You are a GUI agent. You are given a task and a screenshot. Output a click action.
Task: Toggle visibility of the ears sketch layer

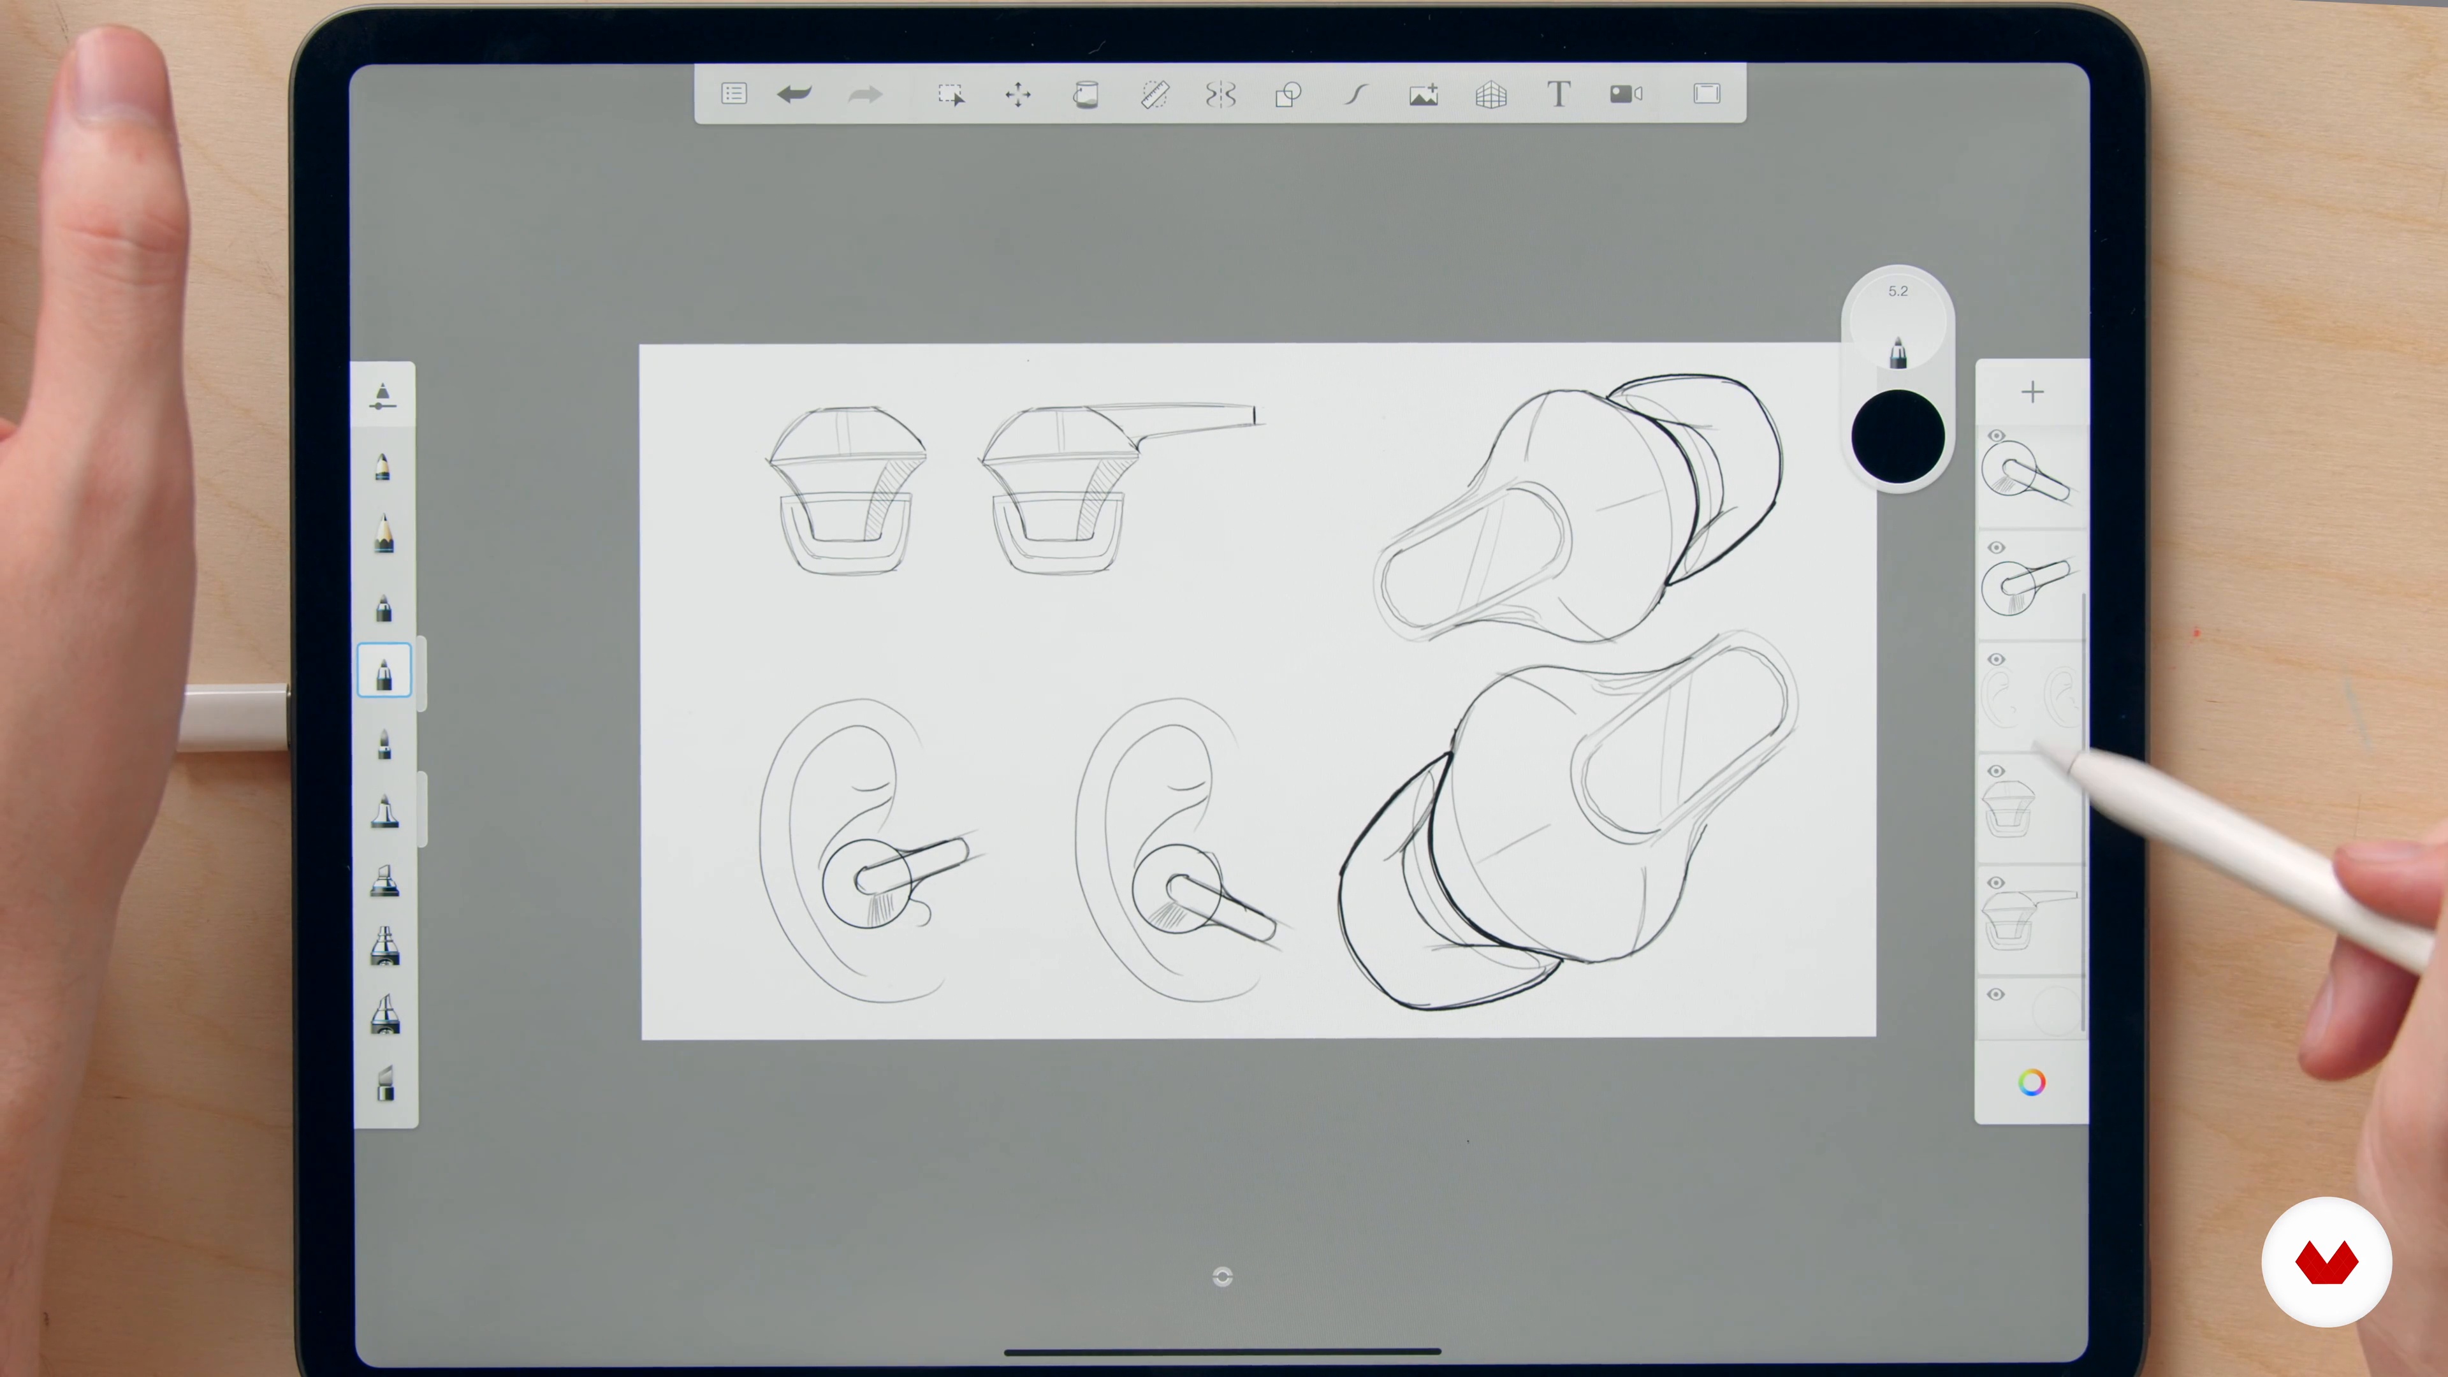click(x=1995, y=660)
